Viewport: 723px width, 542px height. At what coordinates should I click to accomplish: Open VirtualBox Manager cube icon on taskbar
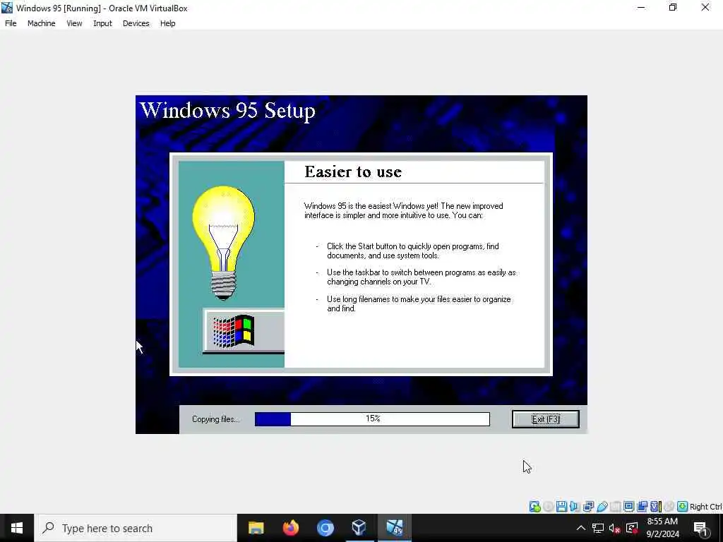tap(359, 528)
